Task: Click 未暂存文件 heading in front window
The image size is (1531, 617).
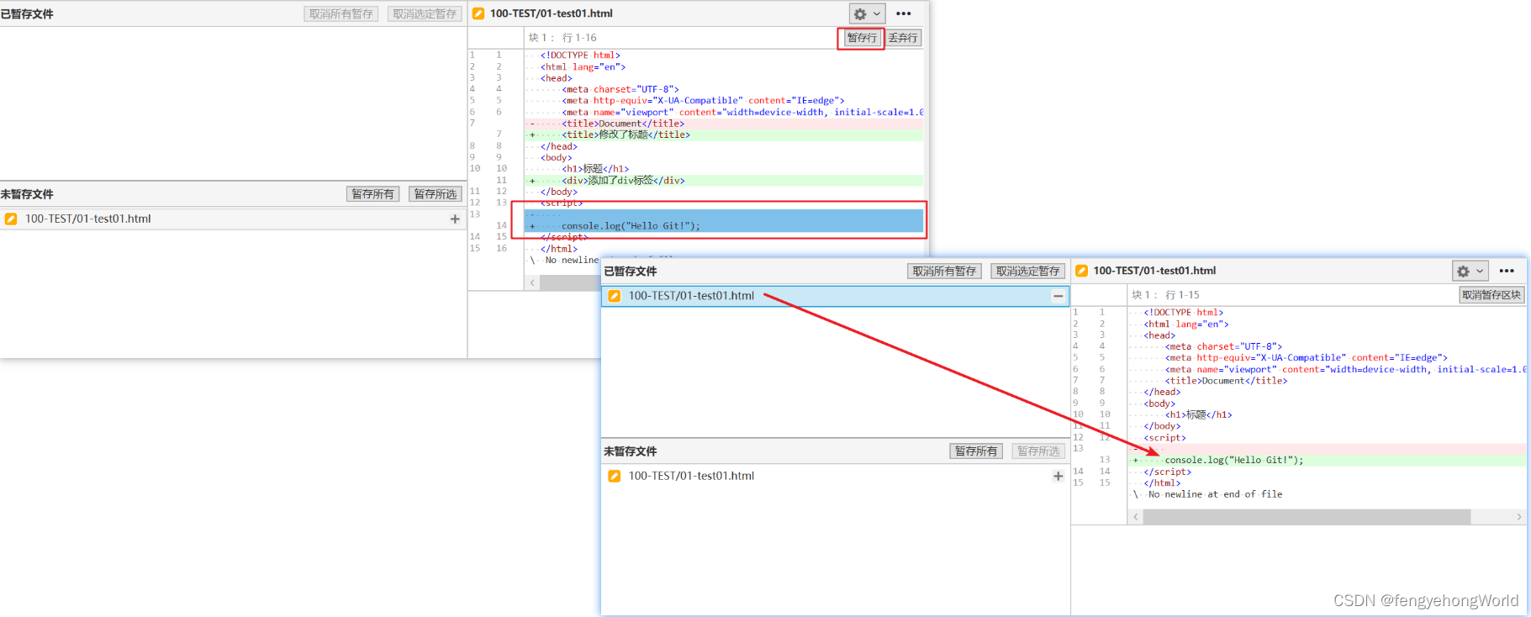Action: [x=631, y=451]
